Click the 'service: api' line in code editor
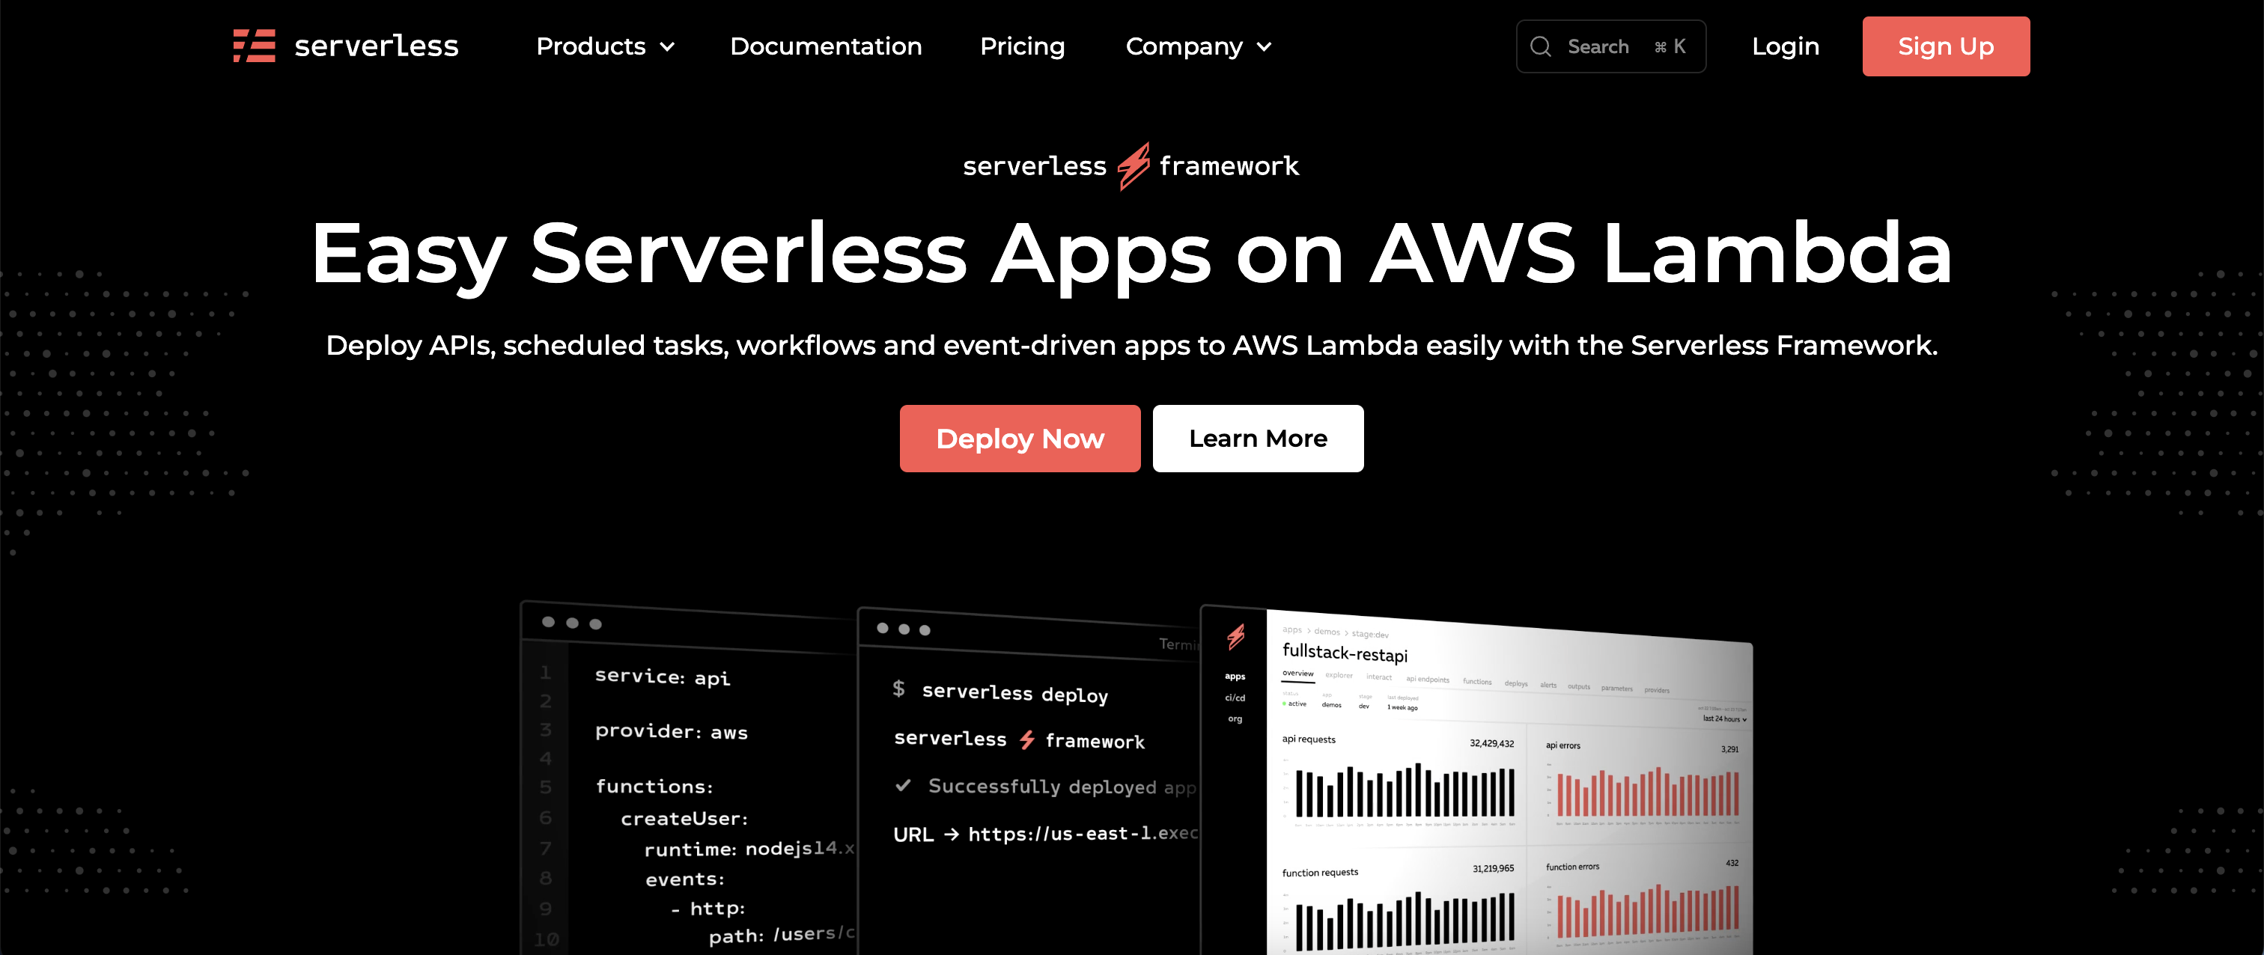The width and height of the screenshot is (2264, 955). (x=662, y=676)
